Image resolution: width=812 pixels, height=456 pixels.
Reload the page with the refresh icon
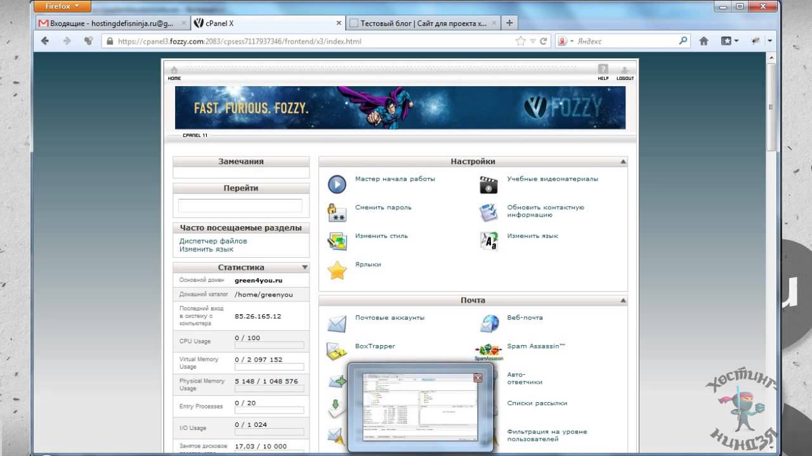point(544,41)
